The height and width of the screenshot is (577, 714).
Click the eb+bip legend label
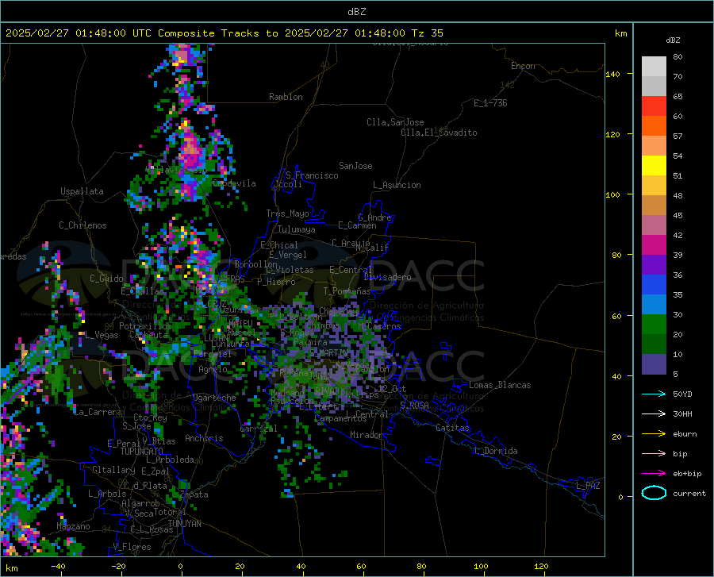tap(687, 474)
